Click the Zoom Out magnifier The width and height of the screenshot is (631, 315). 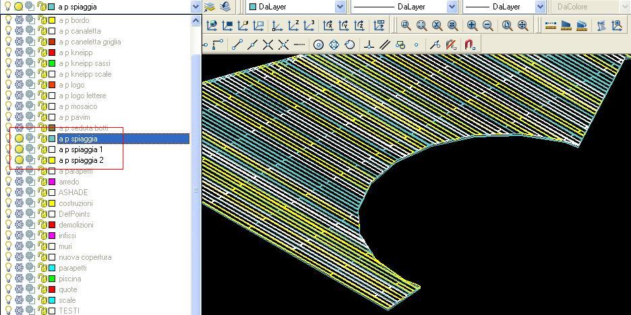[x=487, y=26]
